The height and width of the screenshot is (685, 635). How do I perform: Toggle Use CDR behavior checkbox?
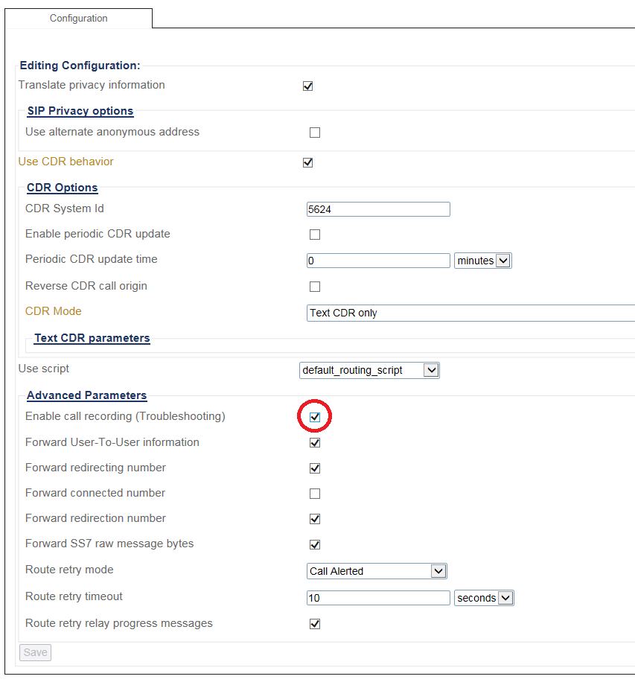coord(307,162)
